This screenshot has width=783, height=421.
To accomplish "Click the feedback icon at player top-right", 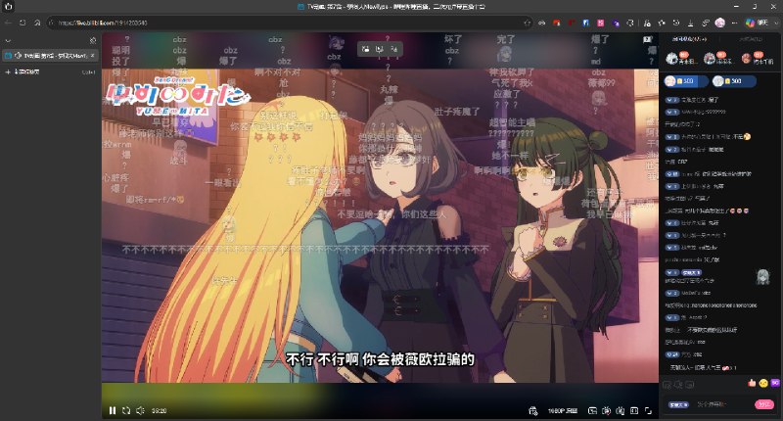I will pyautogui.click(x=648, y=39).
